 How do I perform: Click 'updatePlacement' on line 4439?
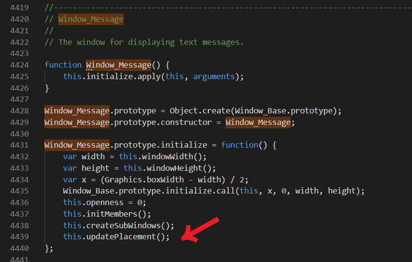[121, 237]
